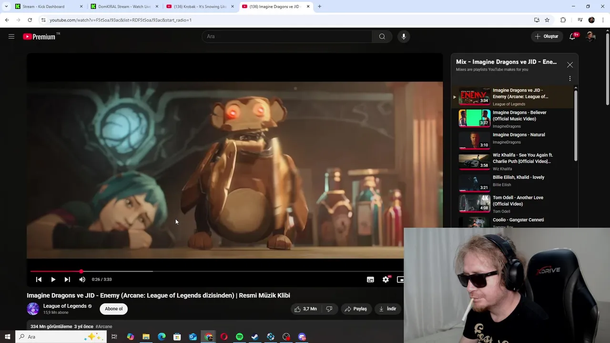Go to YouTube Premium home logo
Screen dimensions: 610x343
click(x=39, y=37)
